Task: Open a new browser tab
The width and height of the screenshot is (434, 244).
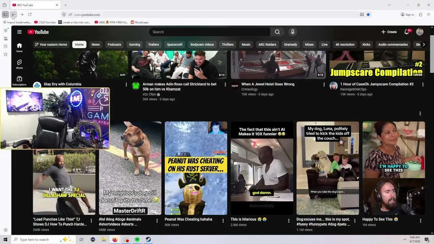Action: 65,5
